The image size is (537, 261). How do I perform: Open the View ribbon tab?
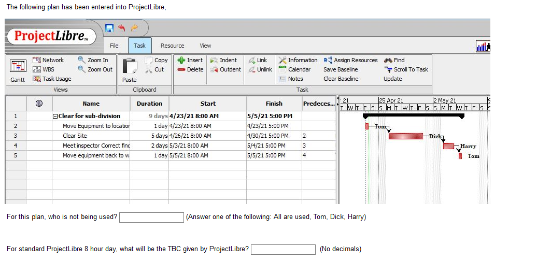(205, 46)
